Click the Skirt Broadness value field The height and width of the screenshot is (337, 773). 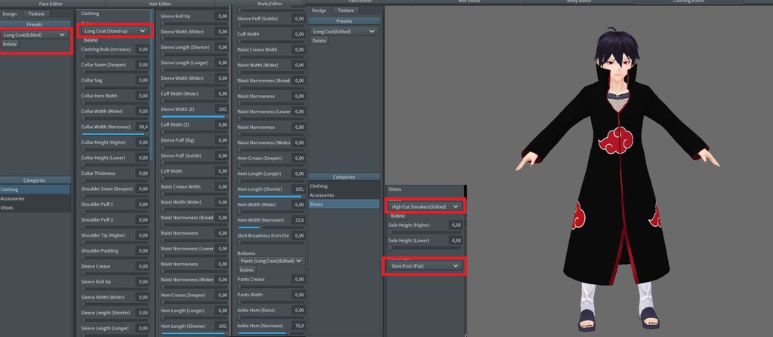[x=297, y=235]
